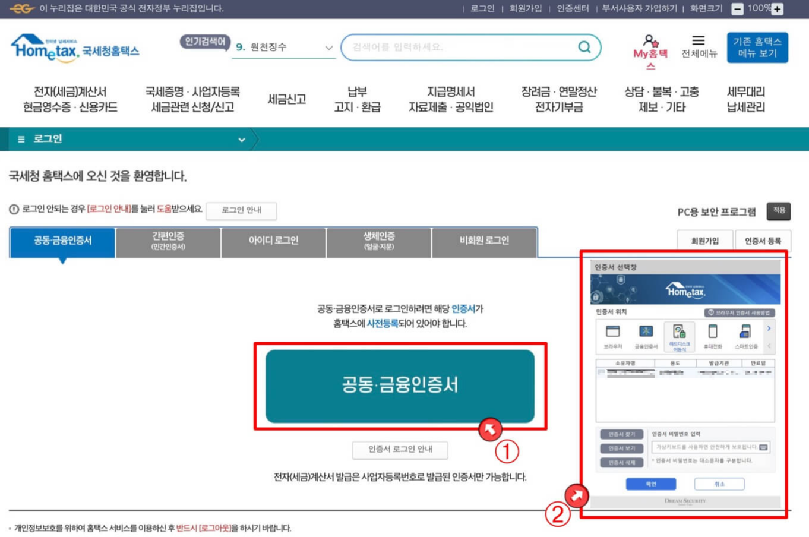Confirm certificate with blue 확인 button
The width and height of the screenshot is (809, 537).
click(651, 484)
